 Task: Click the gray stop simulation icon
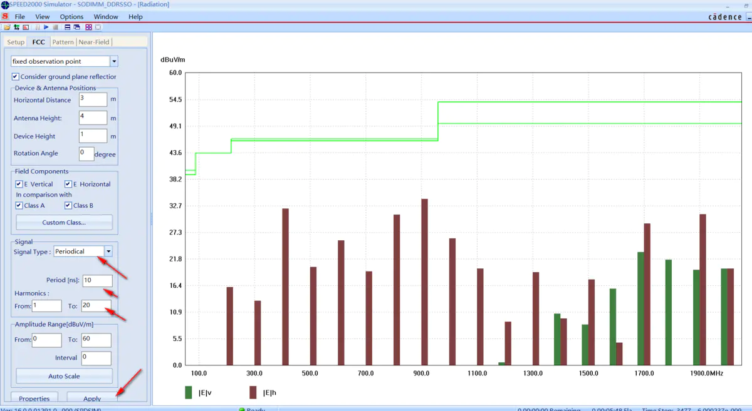coord(55,28)
